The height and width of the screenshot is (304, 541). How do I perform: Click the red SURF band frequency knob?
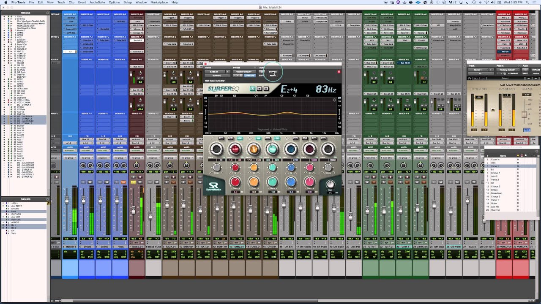pyautogui.click(x=235, y=149)
